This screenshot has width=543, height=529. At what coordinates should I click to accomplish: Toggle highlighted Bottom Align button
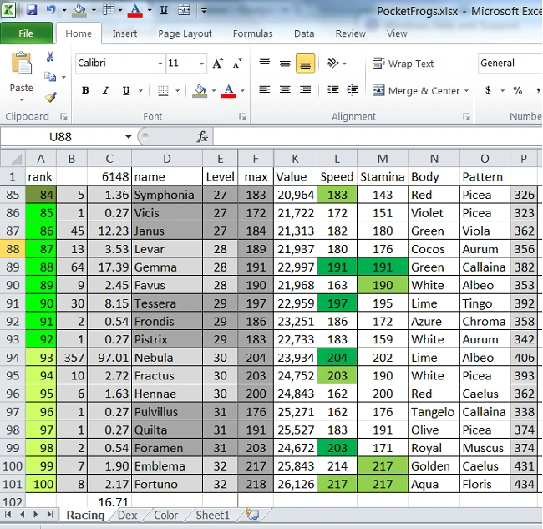305,64
